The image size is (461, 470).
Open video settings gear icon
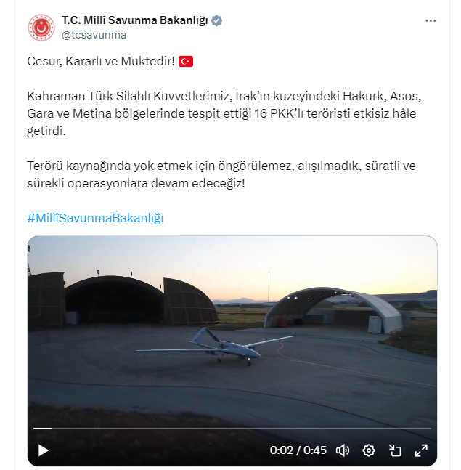pos(369,450)
